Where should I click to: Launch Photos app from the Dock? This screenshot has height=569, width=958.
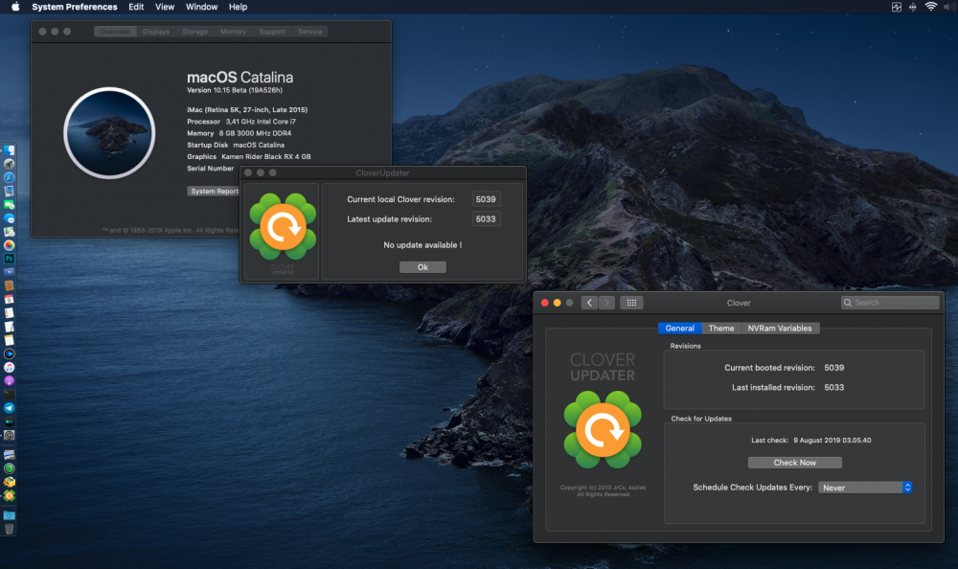[10, 245]
